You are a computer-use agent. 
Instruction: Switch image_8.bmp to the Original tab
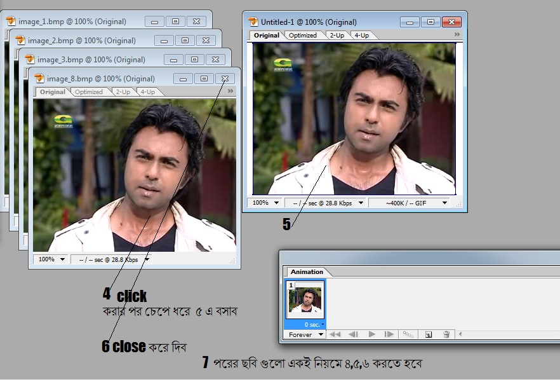point(53,92)
